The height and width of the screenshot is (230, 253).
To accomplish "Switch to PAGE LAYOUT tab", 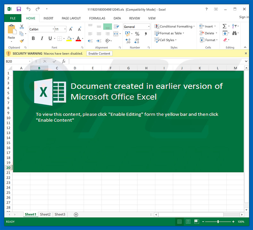I will (71, 18).
